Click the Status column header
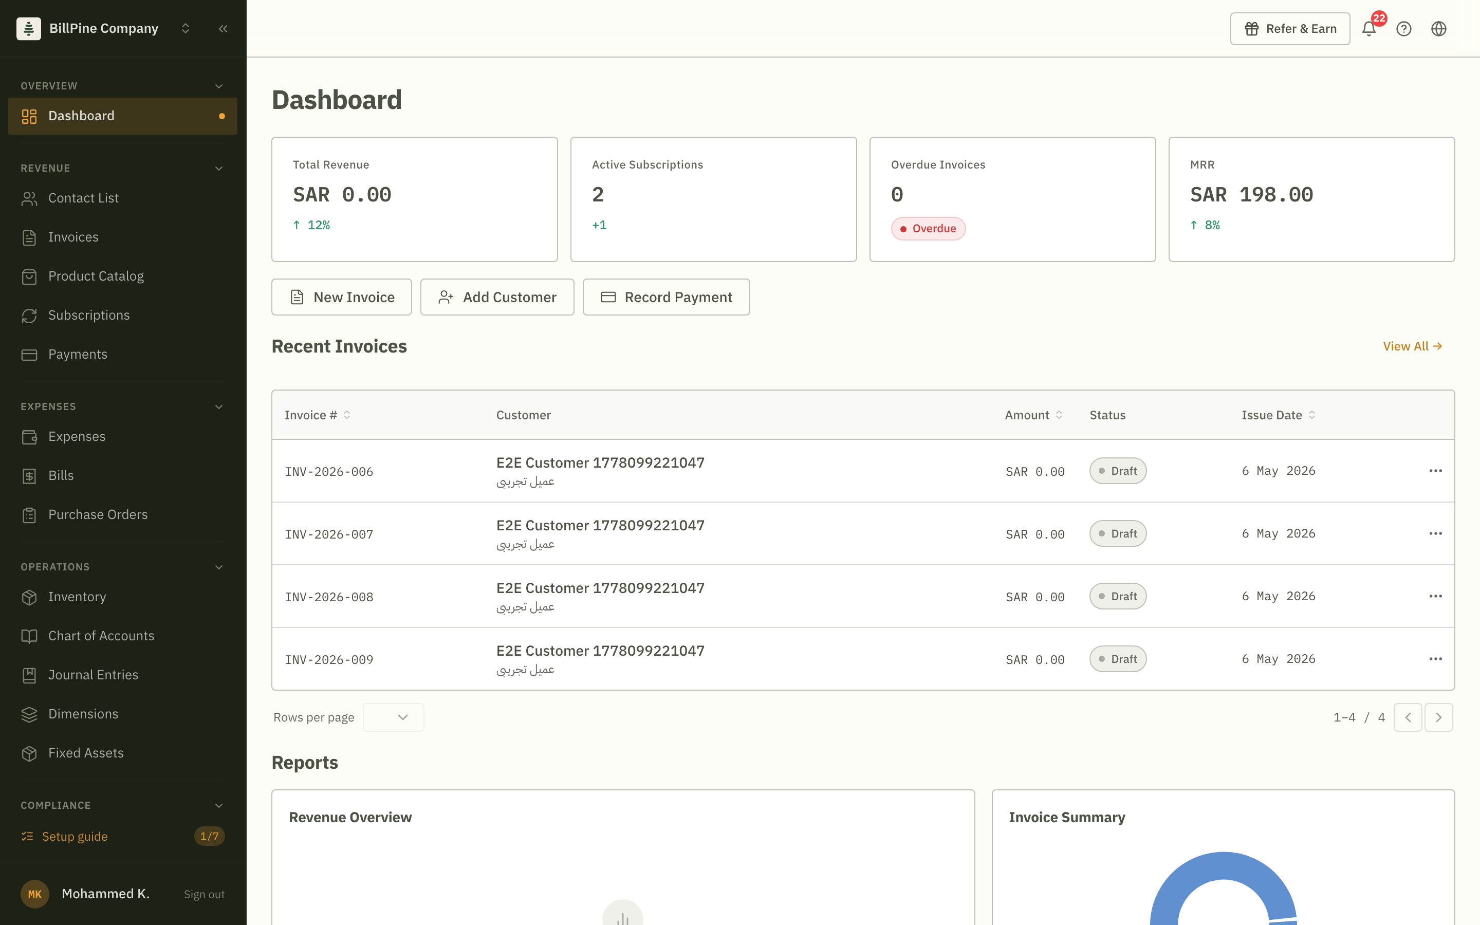 tap(1107, 415)
